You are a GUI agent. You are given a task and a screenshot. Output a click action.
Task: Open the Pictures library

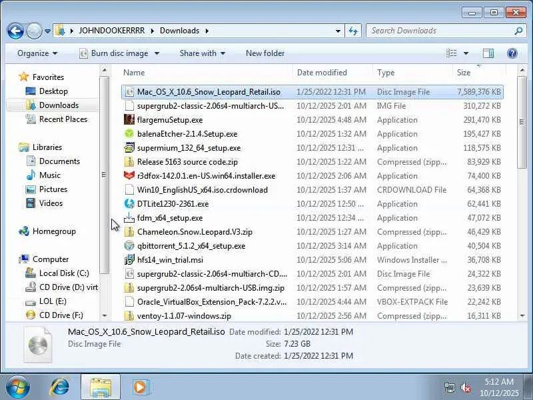[53, 189]
